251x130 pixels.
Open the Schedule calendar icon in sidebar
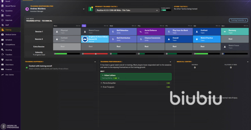click(x=2, y=40)
